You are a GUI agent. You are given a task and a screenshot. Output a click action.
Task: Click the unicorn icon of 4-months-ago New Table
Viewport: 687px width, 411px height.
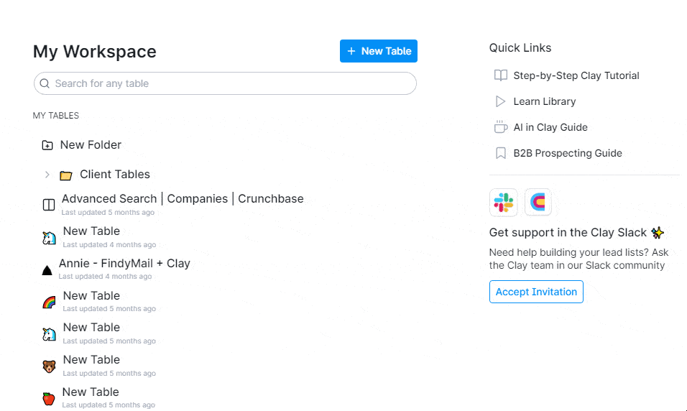[49, 238]
